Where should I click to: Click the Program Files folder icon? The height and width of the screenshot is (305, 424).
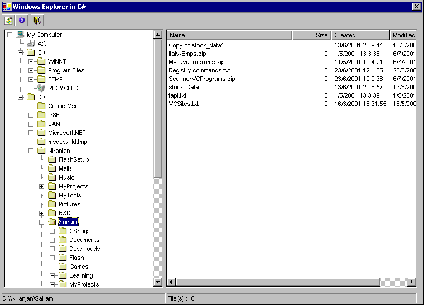41,70
